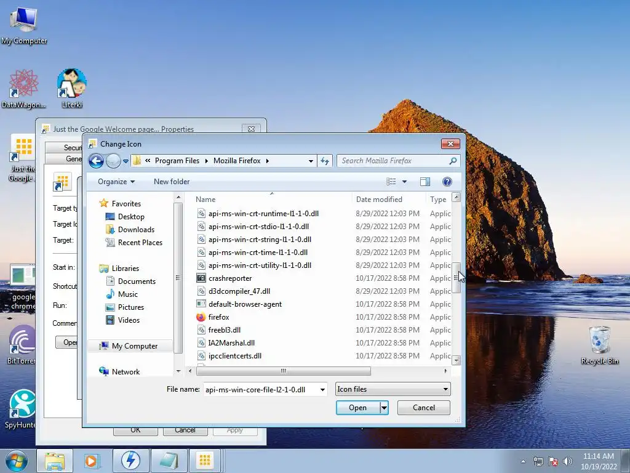Click Cancel in Change Icon dialog
This screenshot has height=473, width=630.
424,408
